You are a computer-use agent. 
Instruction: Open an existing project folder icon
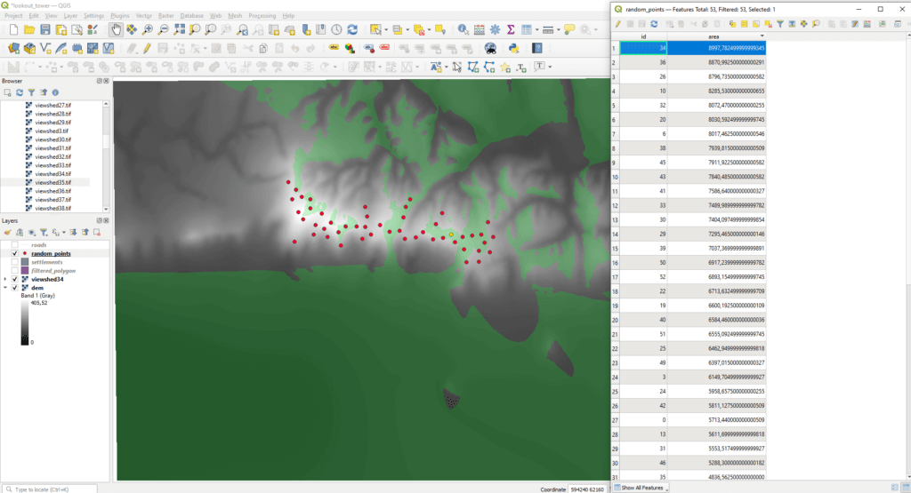coord(29,29)
